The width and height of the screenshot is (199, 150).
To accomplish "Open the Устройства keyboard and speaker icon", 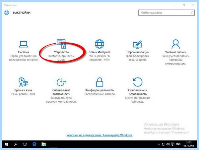I will pos(61,44).
